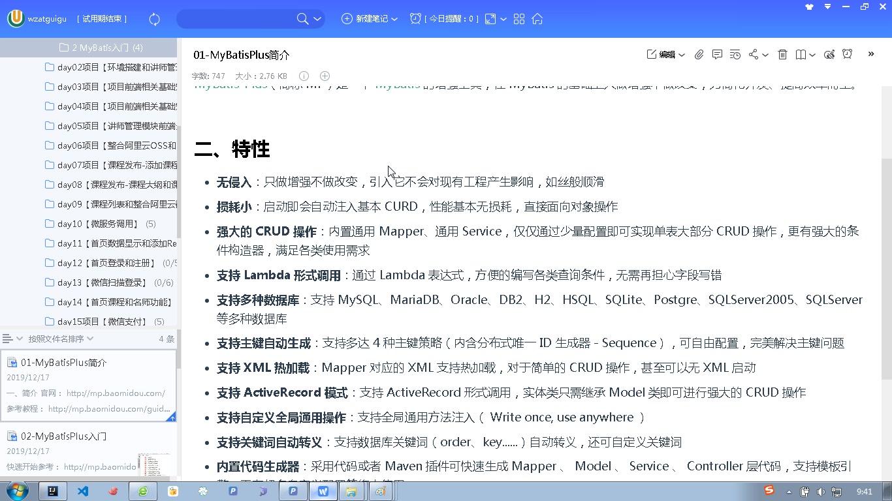Click the skin shirt icon in title bar
The width and height of the screenshot is (892, 501).
point(810,7)
